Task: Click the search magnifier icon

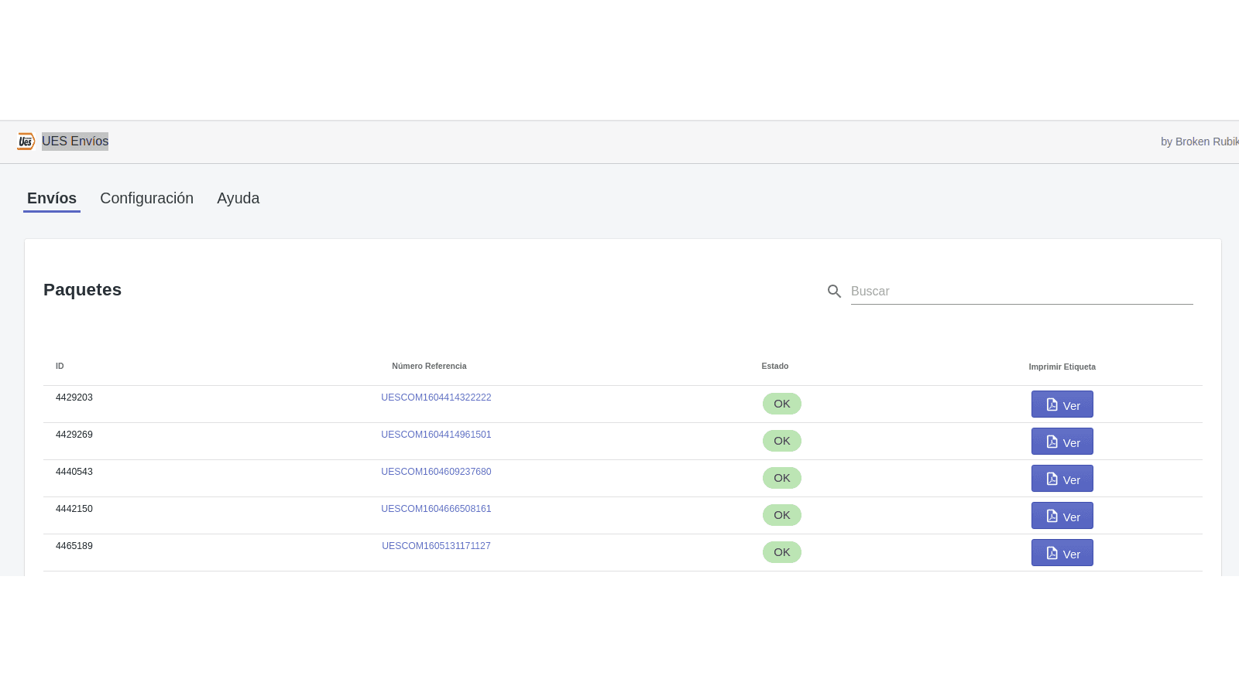Action: (x=834, y=292)
